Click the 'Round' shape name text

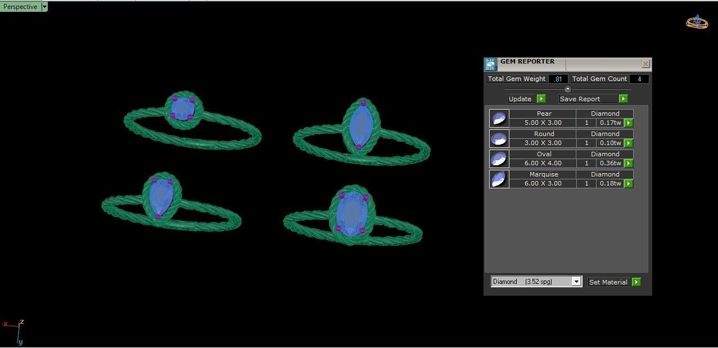click(x=544, y=134)
